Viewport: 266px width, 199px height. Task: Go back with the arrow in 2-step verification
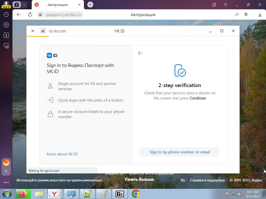click(x=140, y=53)
